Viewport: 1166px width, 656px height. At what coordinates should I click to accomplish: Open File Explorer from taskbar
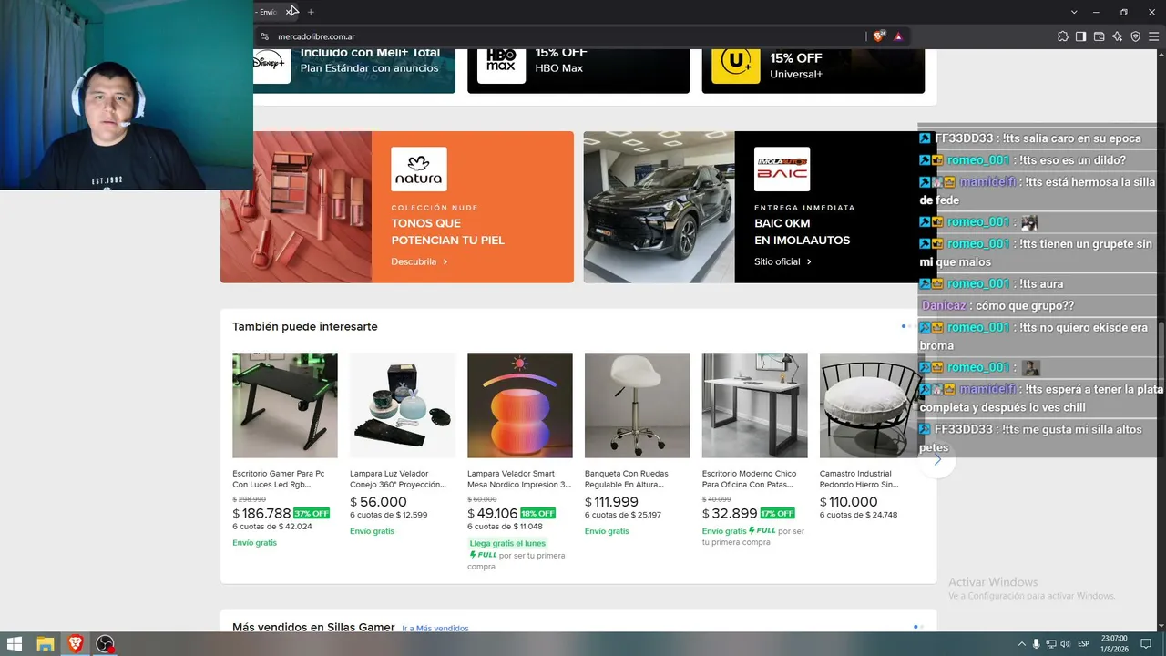coord(46,643)
